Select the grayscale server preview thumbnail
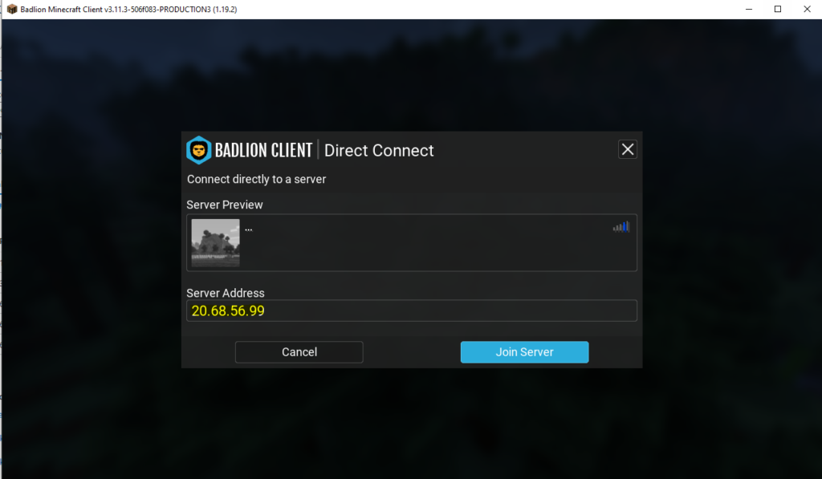 tap(215, 242)
